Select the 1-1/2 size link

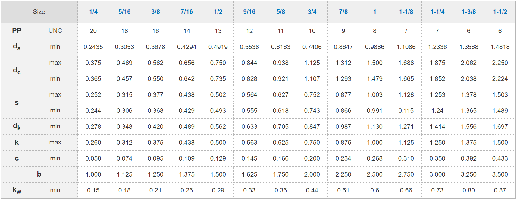[500, 12]
